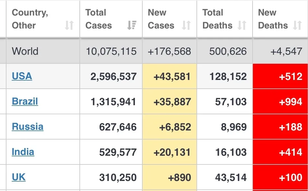Open the Russia country link

[28, 127]
